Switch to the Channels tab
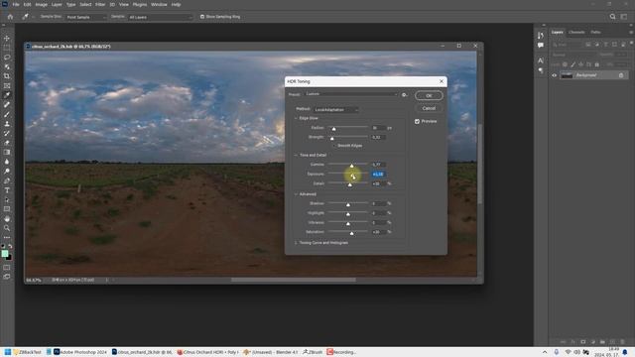This screenshot has height=357, width=635. (576, 32)
